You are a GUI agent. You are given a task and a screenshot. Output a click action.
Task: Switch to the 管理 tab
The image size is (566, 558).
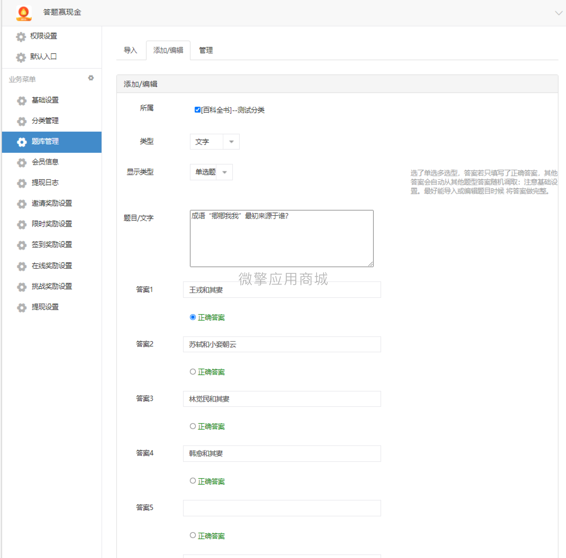point(206,50)
